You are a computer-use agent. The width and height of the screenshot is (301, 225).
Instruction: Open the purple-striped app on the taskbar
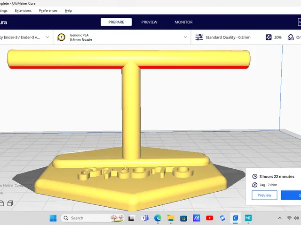click(197, 218)
